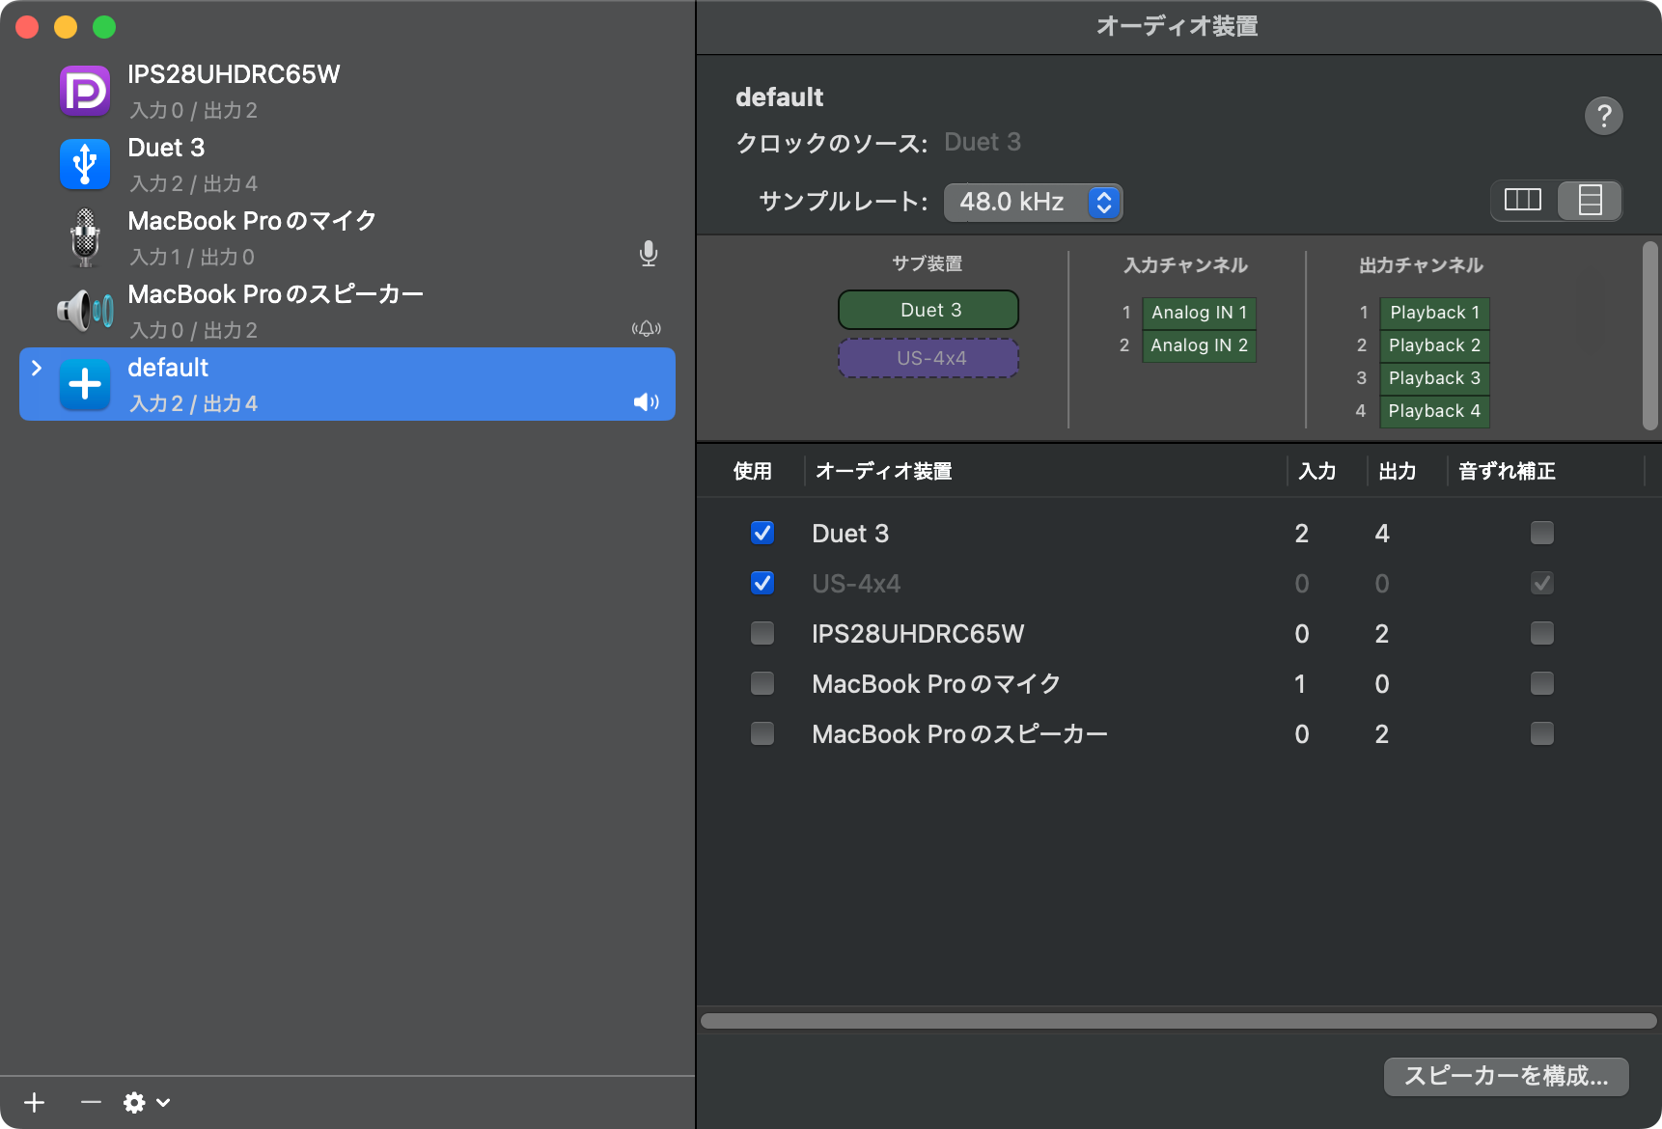This screenshot has height=1129, width=1662.
Task: Click the オーディオ装置 column header
Action: tap(883, 471)
